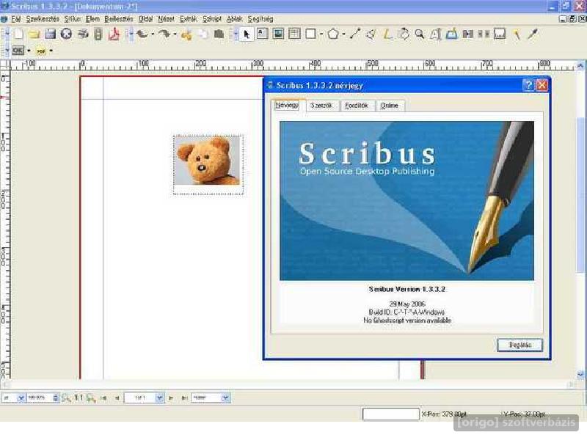Open the Beillesztés menu
The image size is (587, 440).
[118, 19]
